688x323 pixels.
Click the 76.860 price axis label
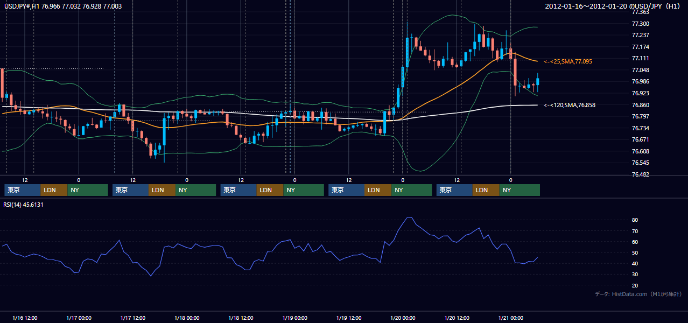640,105
